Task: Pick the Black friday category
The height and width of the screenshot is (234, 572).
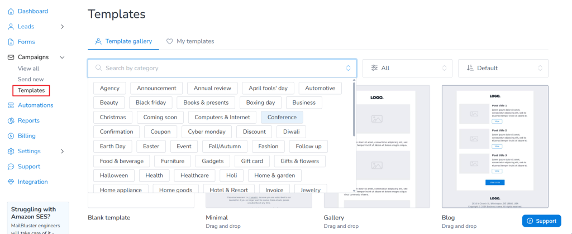Action: coord(151,103)
